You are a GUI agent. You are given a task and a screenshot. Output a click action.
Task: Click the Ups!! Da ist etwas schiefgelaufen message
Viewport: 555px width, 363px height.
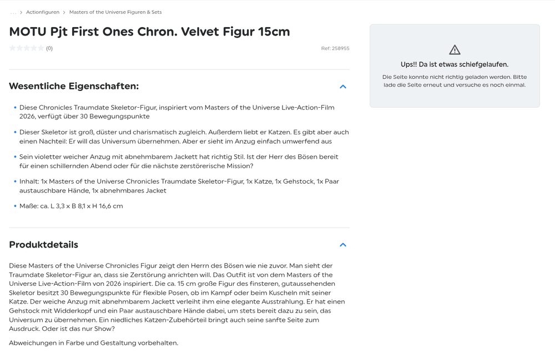[455, 64]
